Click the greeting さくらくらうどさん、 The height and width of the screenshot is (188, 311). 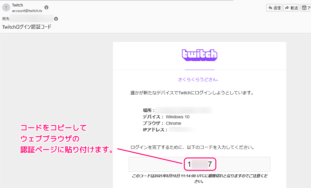[x=198, y=80]
